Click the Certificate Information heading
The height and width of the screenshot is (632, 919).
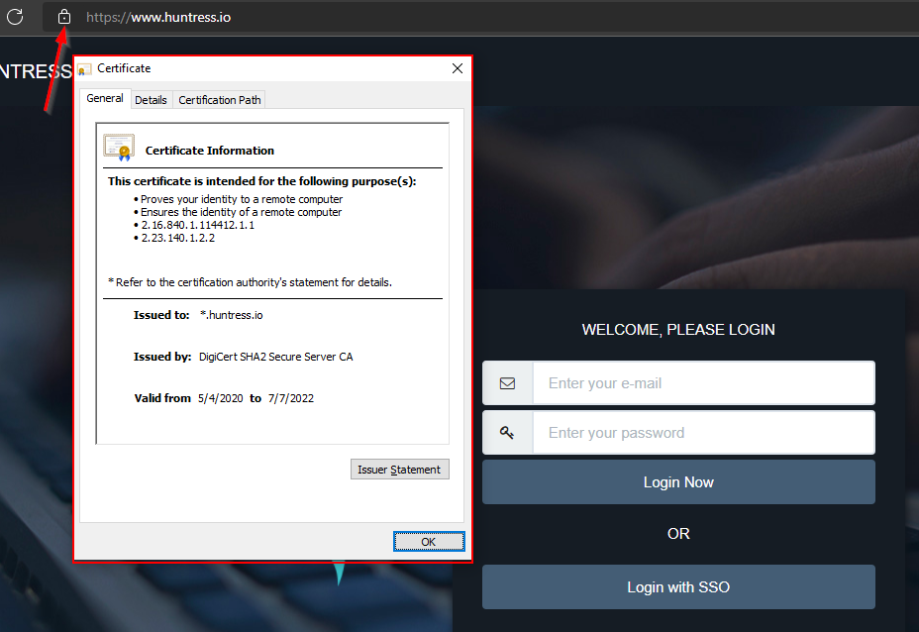coord(210,151)
